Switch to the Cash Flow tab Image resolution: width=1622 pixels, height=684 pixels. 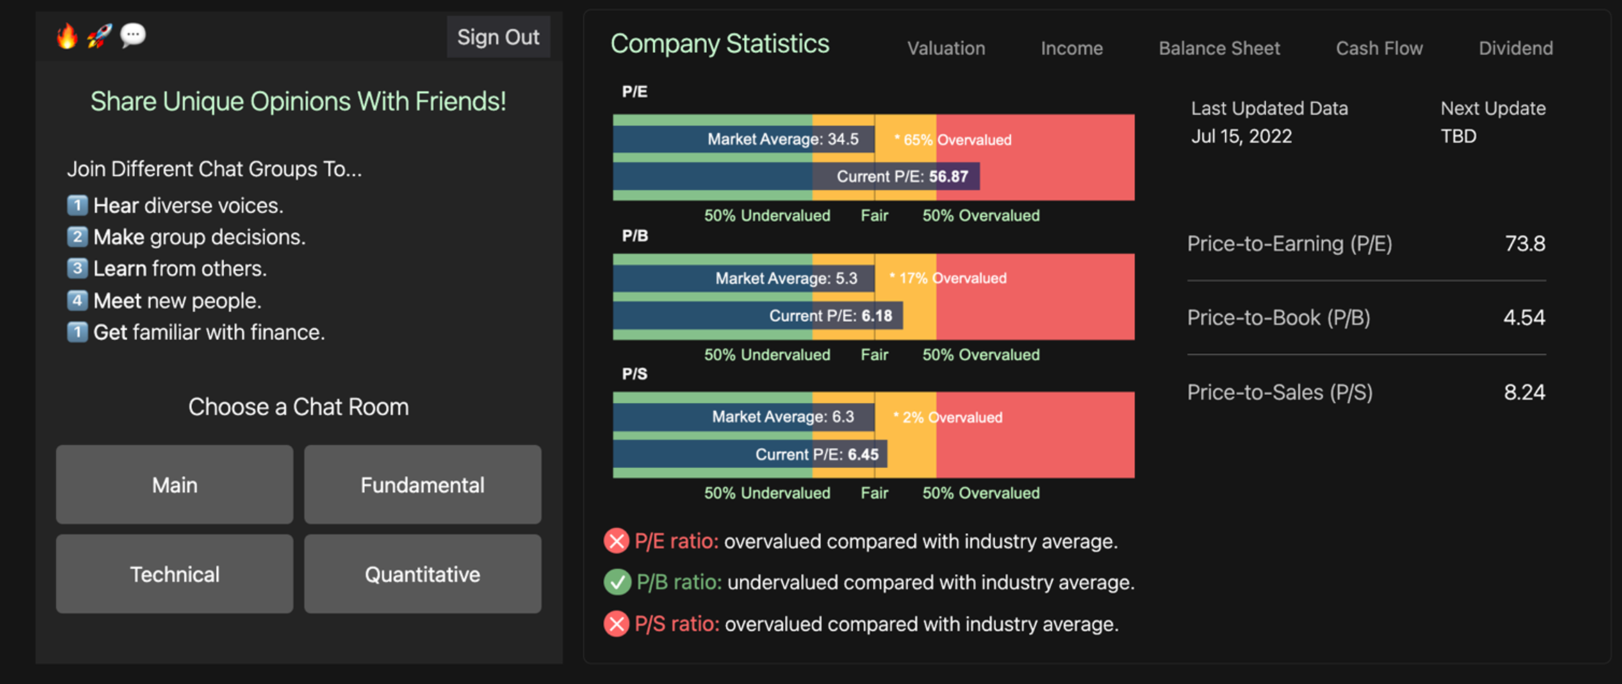1379,48
